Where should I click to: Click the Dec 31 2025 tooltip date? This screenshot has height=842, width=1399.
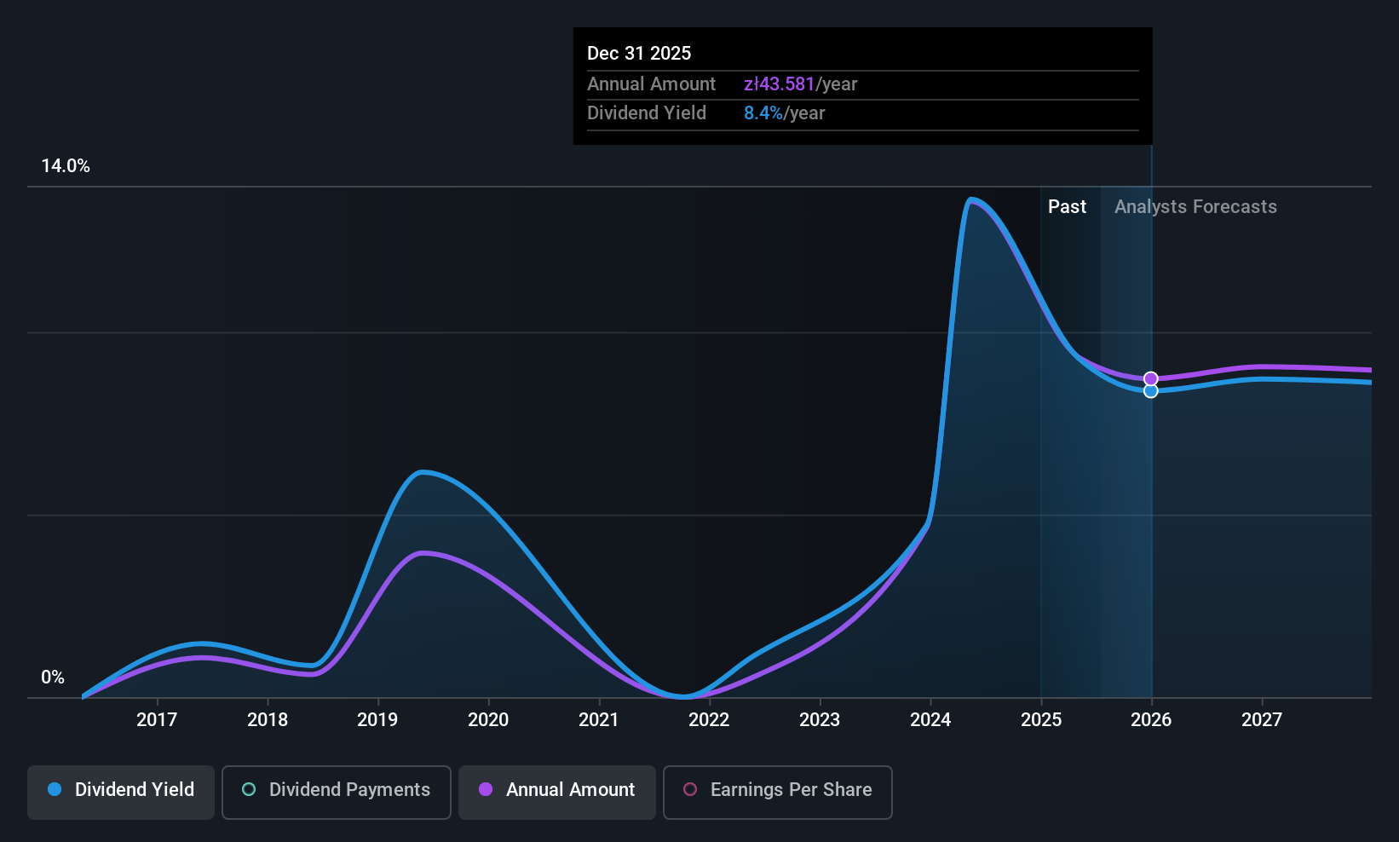[639, 54]
